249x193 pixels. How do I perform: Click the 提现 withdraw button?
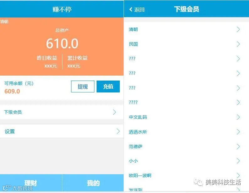point(83,87)
